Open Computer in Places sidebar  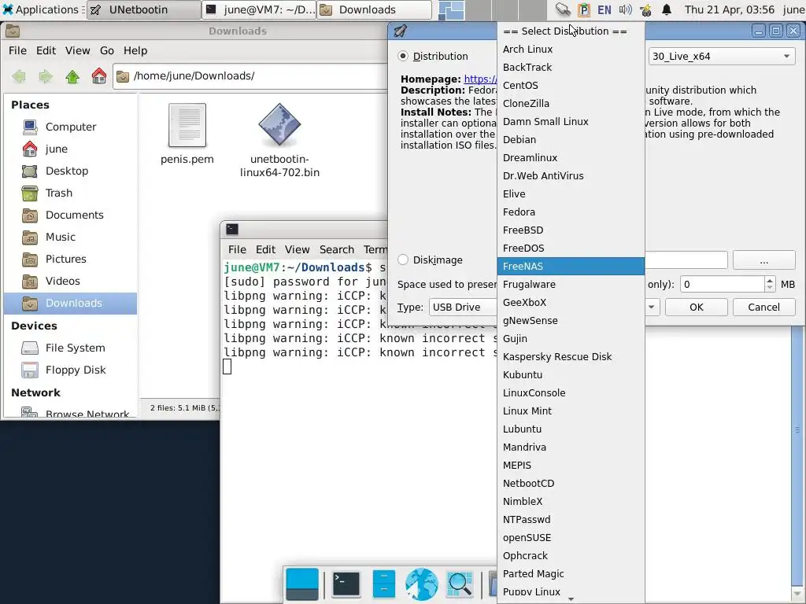(x=70, y=127)
